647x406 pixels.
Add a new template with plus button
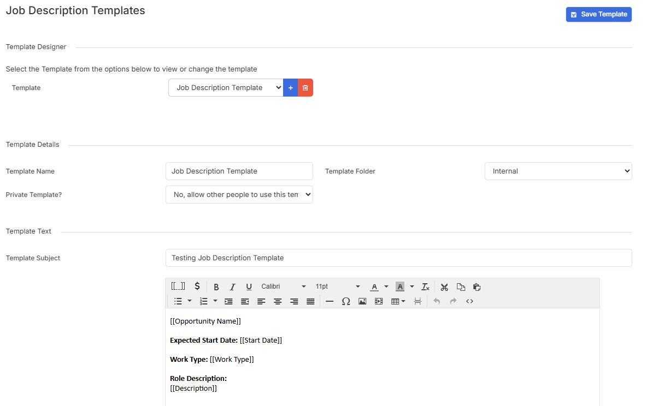[291, 88]
